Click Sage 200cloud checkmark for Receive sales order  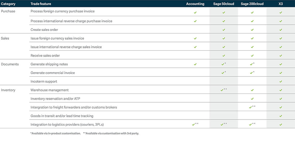click(x=252, y=56)
